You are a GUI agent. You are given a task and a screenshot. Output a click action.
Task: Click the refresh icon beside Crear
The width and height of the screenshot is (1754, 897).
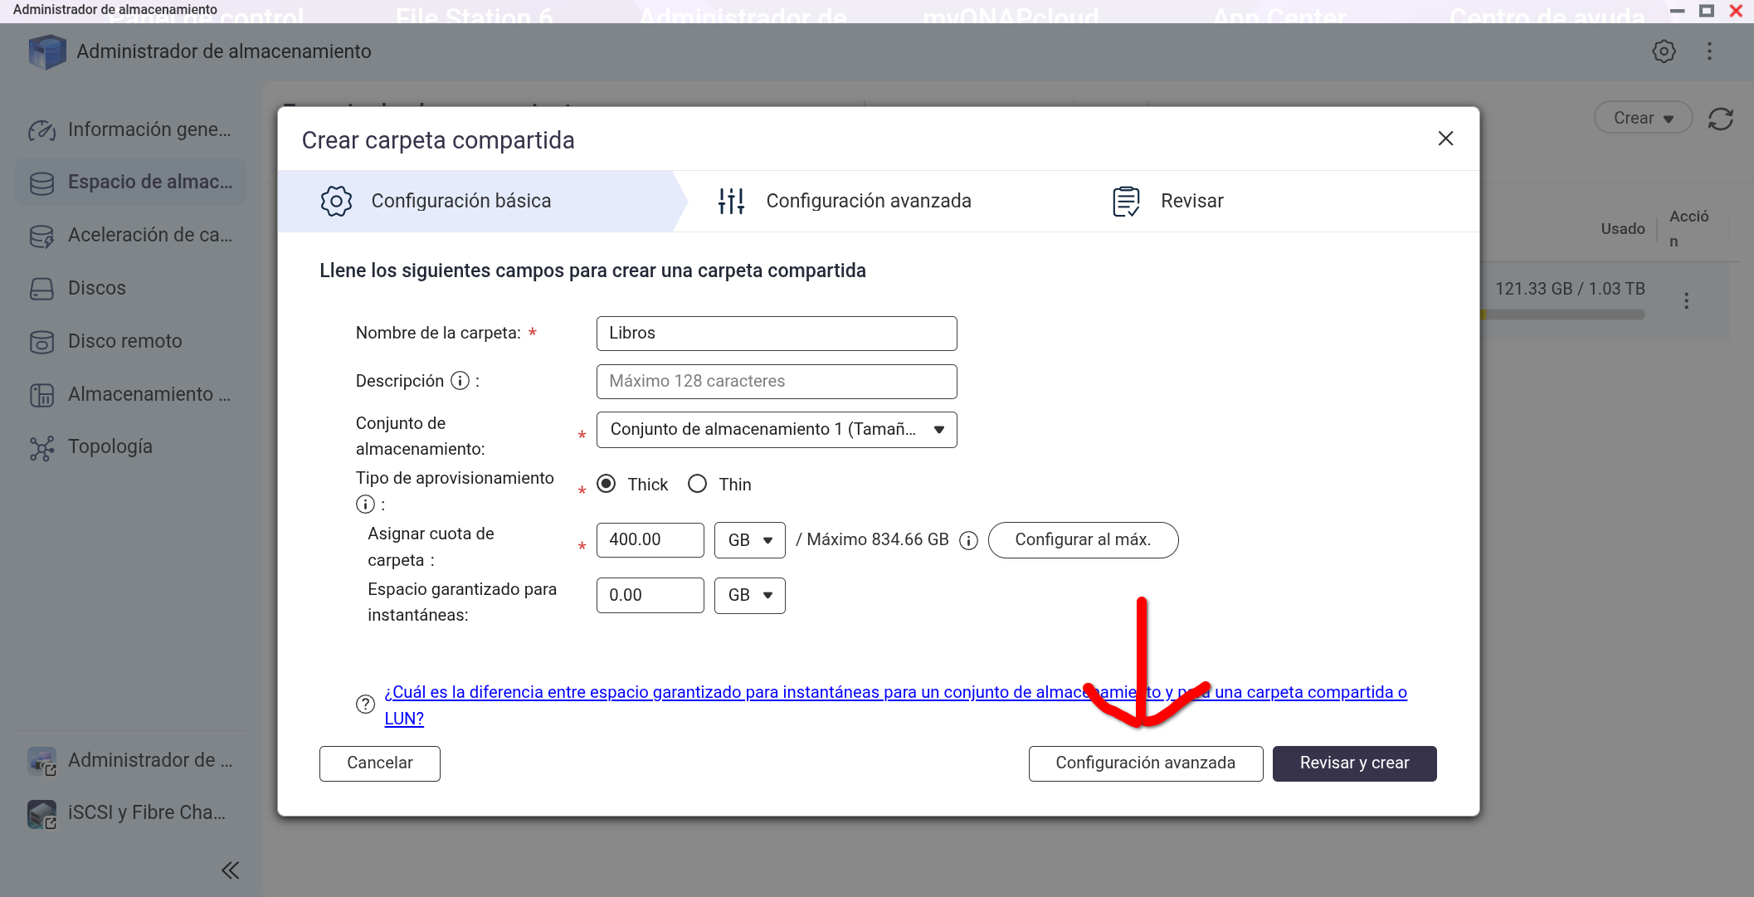[x=1721, y=119]
